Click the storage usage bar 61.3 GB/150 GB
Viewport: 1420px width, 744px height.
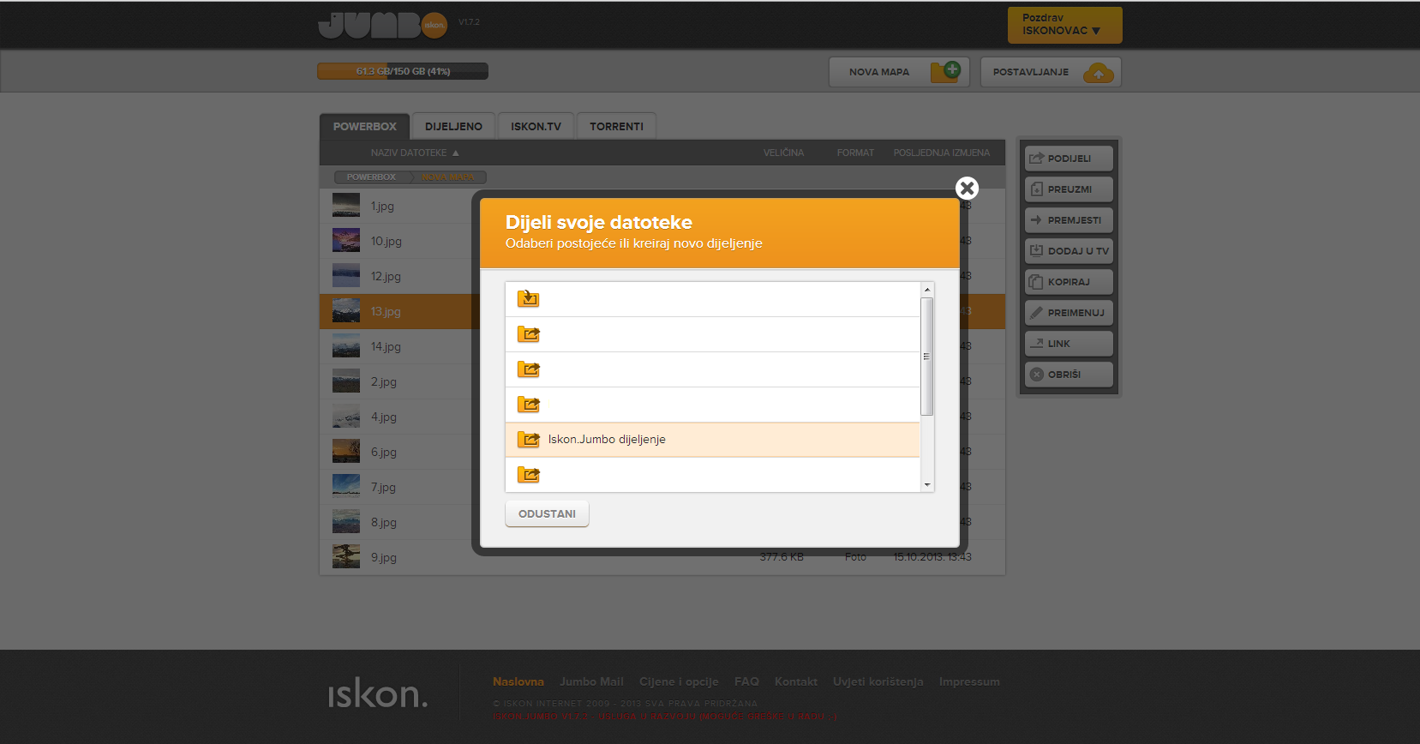[403, 71]
